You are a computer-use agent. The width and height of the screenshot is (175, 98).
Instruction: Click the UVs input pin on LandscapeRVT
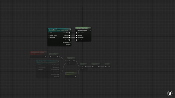49,33
